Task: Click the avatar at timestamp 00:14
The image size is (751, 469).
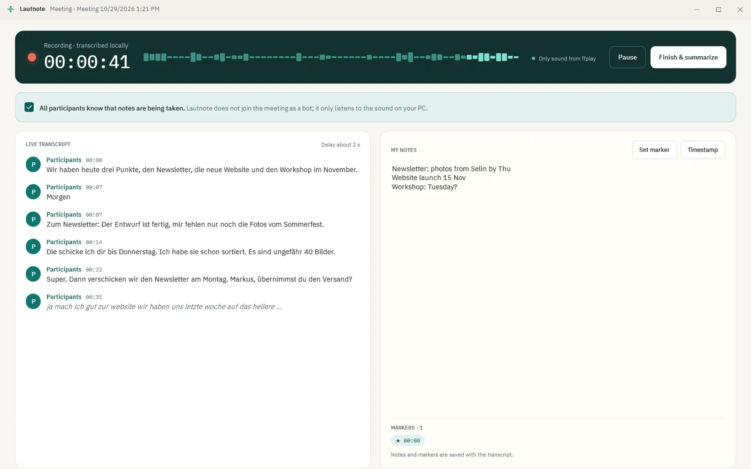Action: pyautogui.click(x=33, y=247)
